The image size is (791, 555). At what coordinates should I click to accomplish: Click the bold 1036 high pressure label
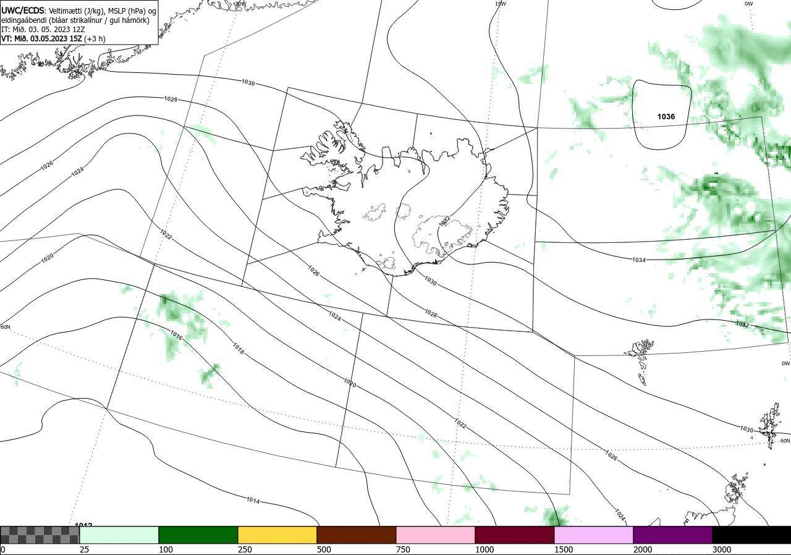666,117
